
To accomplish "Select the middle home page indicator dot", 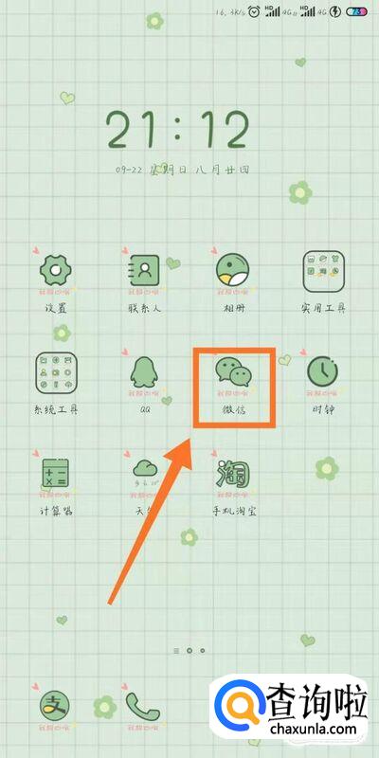I will [189, 651].
